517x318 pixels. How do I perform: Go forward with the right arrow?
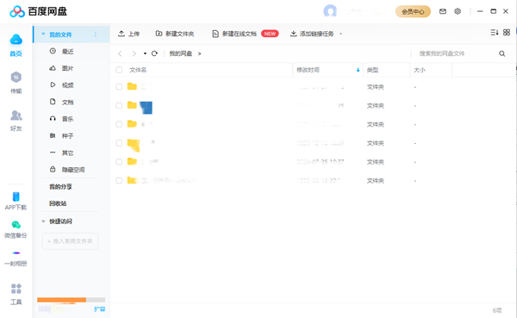click(x=134, y=53)
